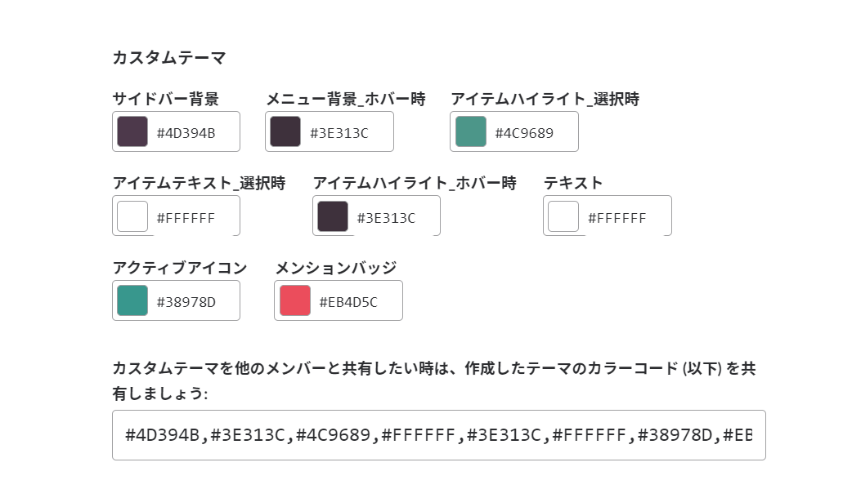Open the white テキスト color swatch

click(563, 216)
